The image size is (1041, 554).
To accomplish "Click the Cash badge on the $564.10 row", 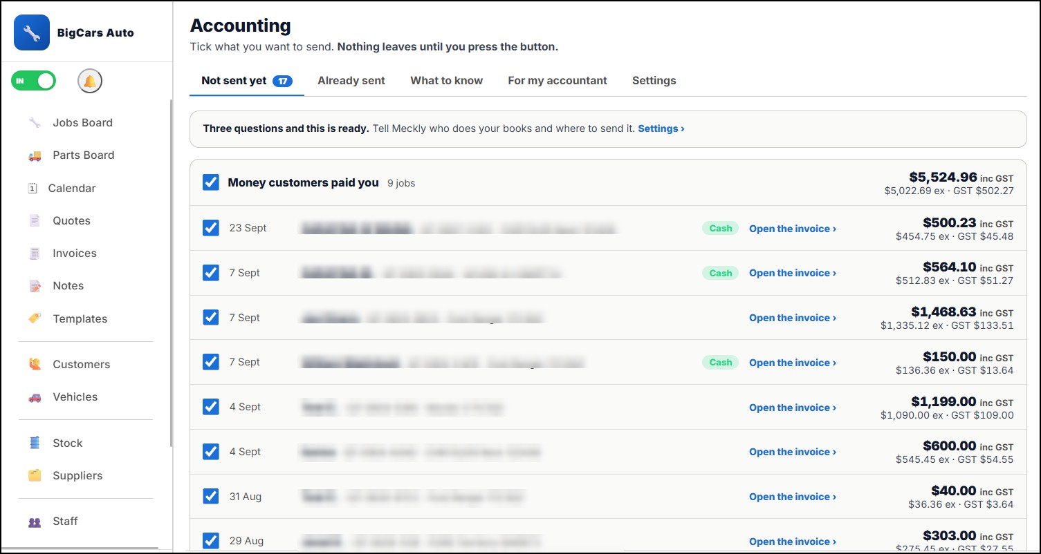I will click(x=721, y=273).
